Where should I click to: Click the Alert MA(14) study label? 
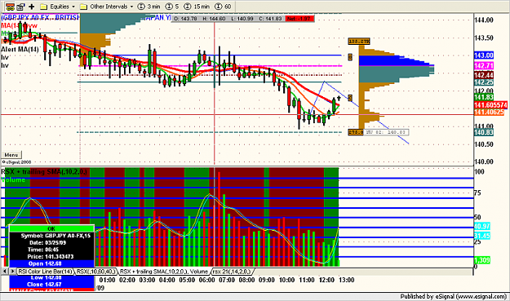point(20,50)
